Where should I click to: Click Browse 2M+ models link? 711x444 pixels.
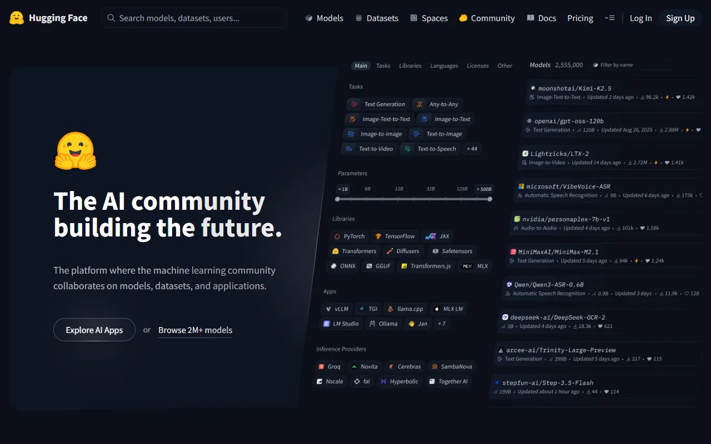pyautogui.click(x=195, y=330)
